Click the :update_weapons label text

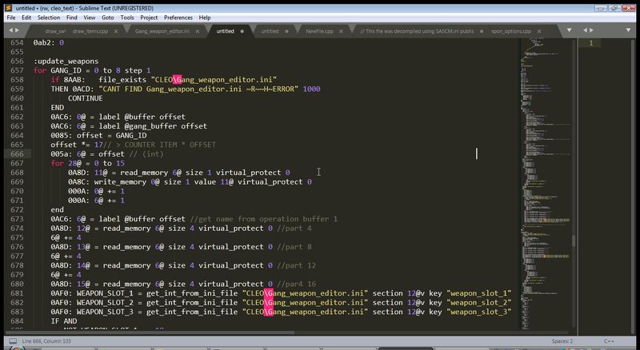pyautogui.click(x=66, y=62)
